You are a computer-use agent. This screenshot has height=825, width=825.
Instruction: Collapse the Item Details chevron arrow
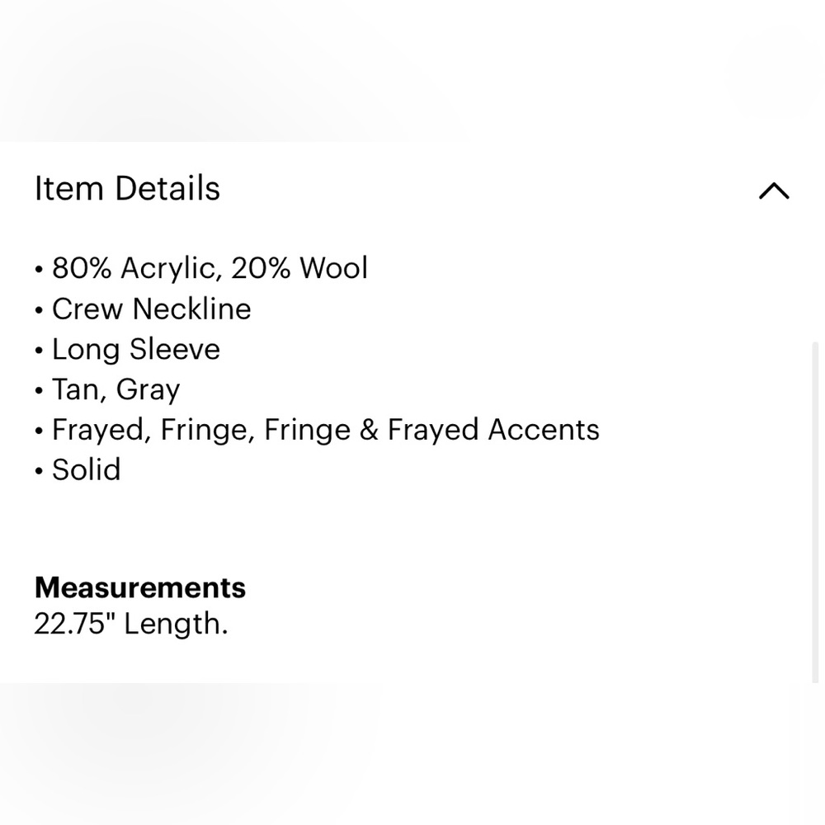(x=773, y=191)
